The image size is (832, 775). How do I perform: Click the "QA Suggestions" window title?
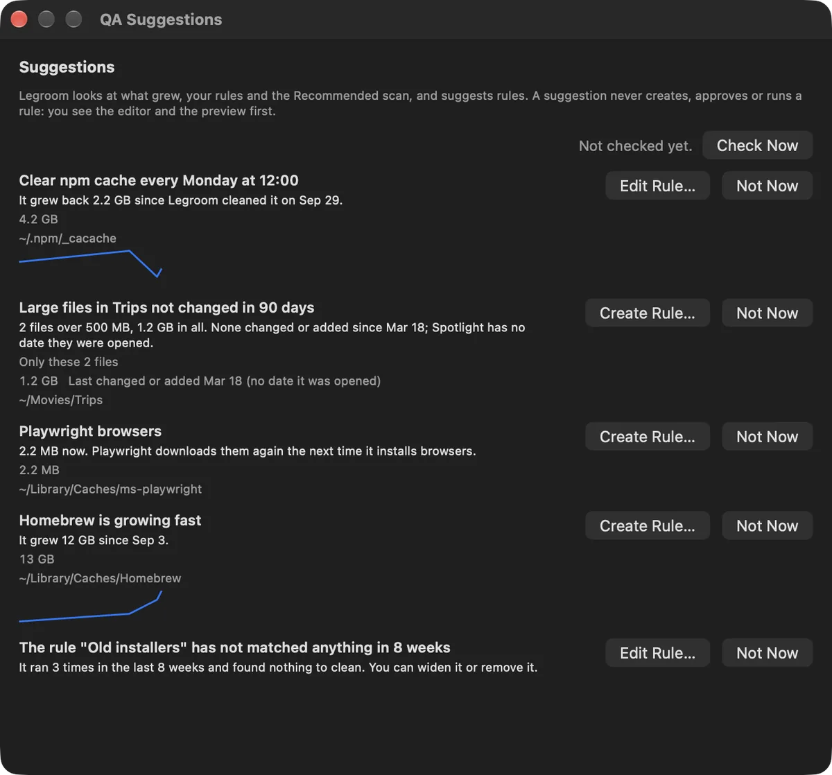(x=161, y=19)
